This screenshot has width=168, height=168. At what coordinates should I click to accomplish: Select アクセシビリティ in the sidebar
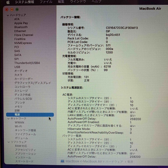click(25, 150)
